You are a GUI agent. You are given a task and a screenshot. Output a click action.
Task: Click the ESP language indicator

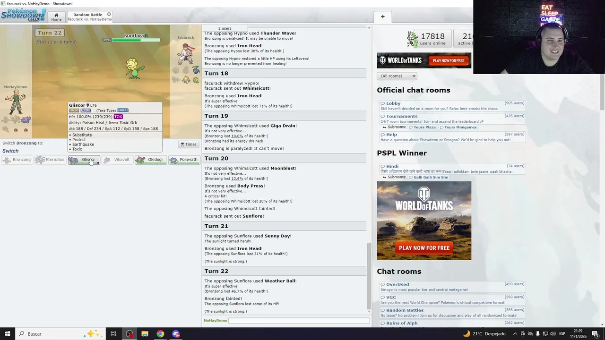(x=562, y=334)
